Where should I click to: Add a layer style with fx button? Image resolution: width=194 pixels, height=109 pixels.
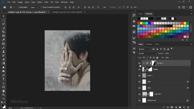168,107
